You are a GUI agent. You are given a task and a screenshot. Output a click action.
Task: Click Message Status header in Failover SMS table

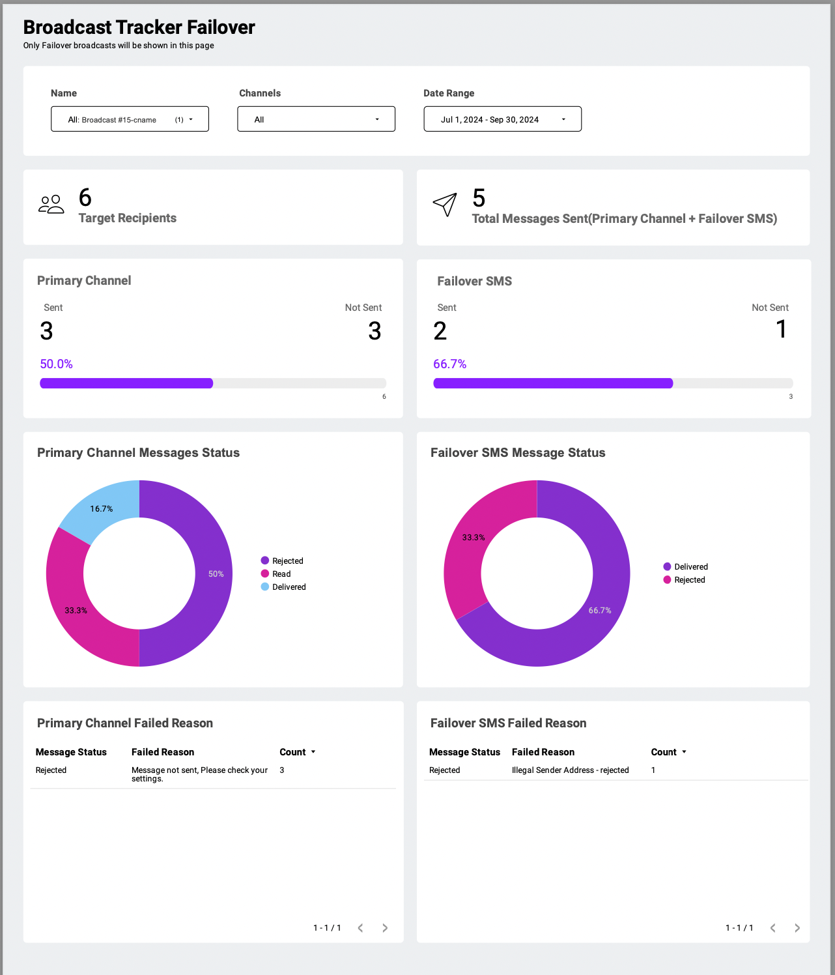pyautogui.click(x=464, y=752)
